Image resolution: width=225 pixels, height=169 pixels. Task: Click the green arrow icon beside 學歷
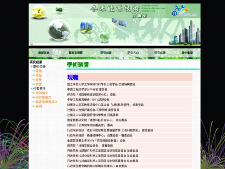click(34, 75)
